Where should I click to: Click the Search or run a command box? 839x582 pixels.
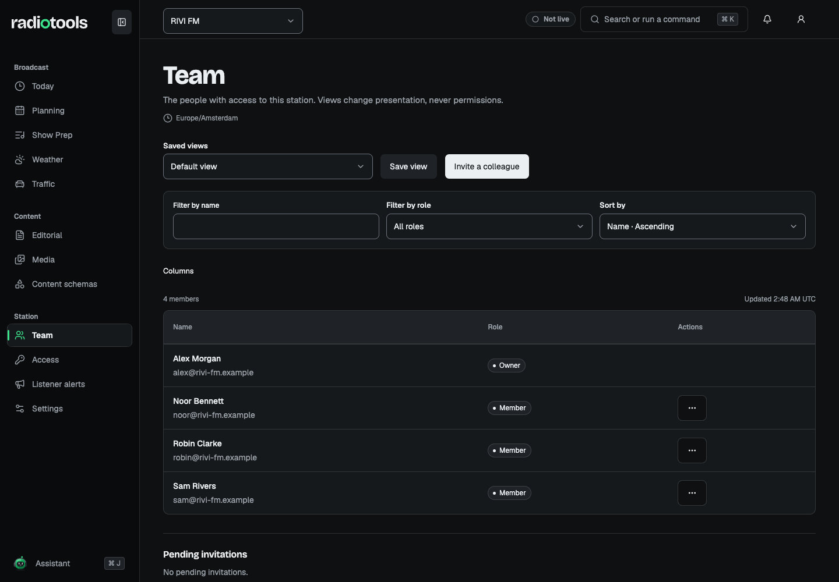click(664, 19)
